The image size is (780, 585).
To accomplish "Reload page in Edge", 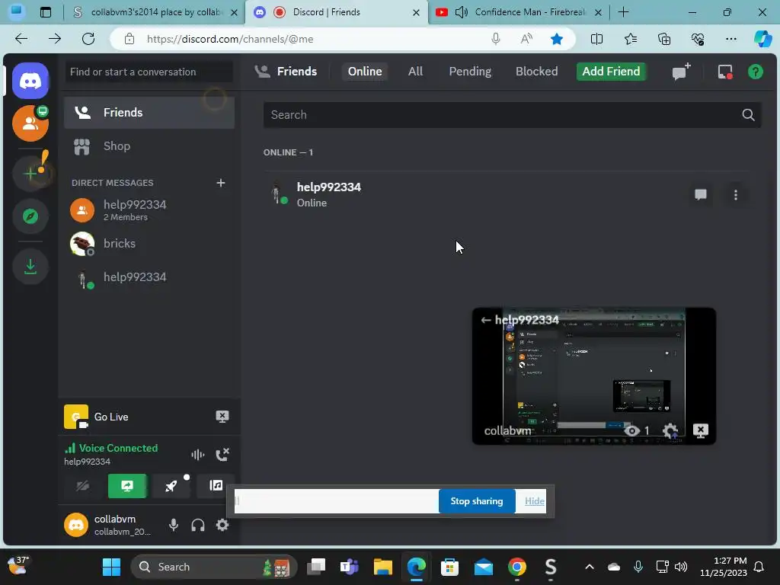I will point(88,39).
